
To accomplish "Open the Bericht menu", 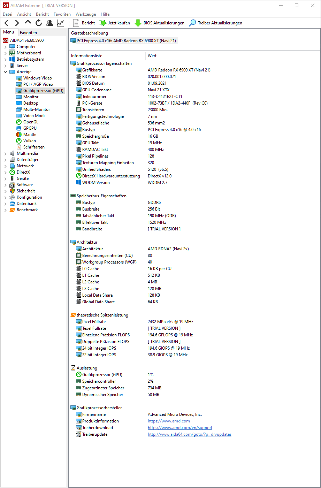I will tap(42, 14).
